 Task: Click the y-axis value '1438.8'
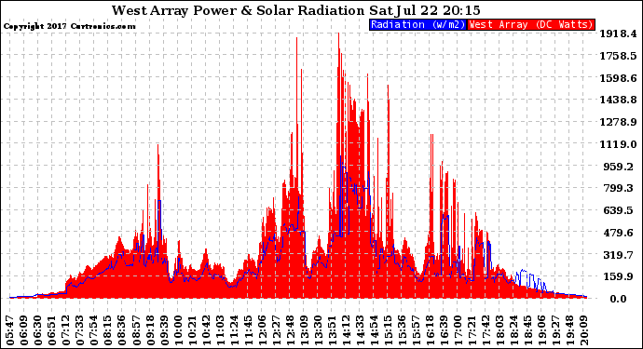click(619, 100)
